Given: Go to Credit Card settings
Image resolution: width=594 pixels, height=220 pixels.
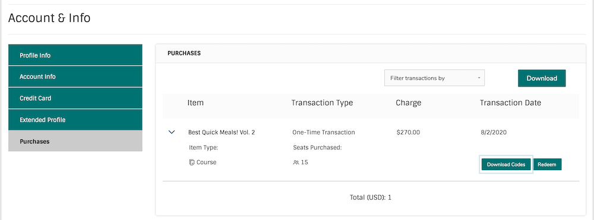Looking at the screenshot, I should 75,98.
